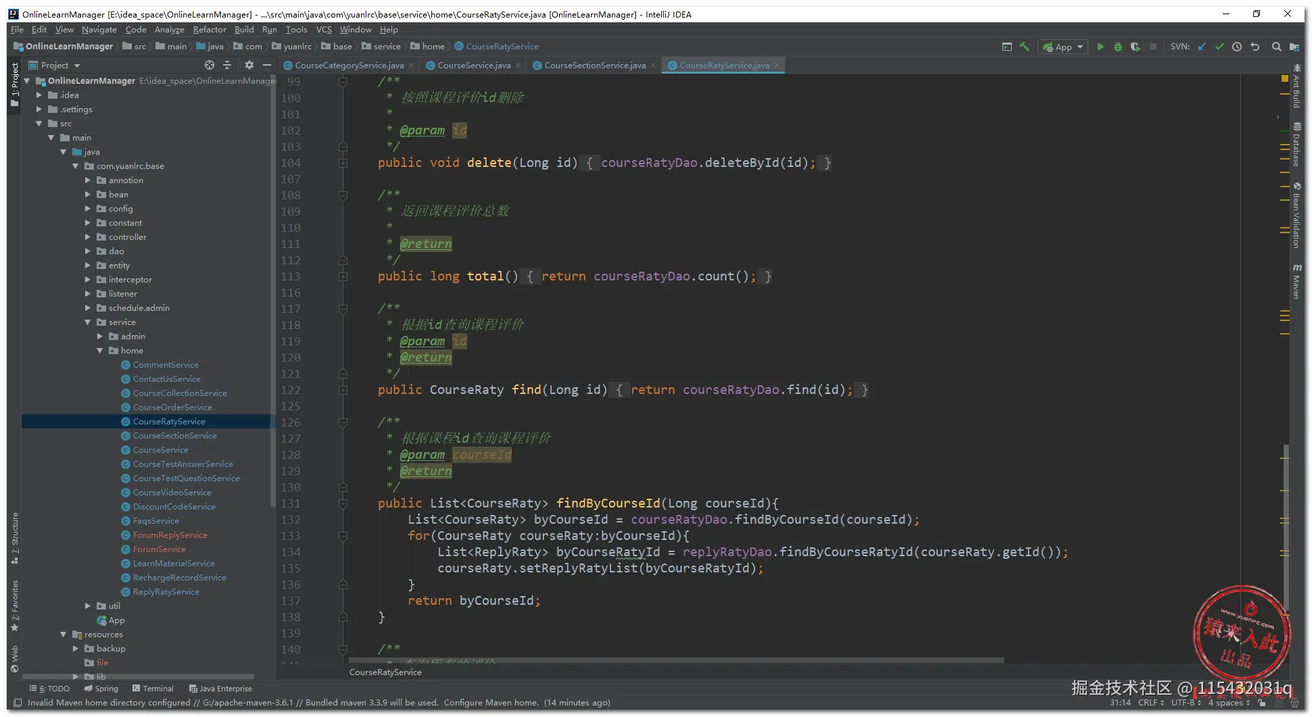
Task: Collapse all nodes in the Project panel
Action: pos(227,65)
